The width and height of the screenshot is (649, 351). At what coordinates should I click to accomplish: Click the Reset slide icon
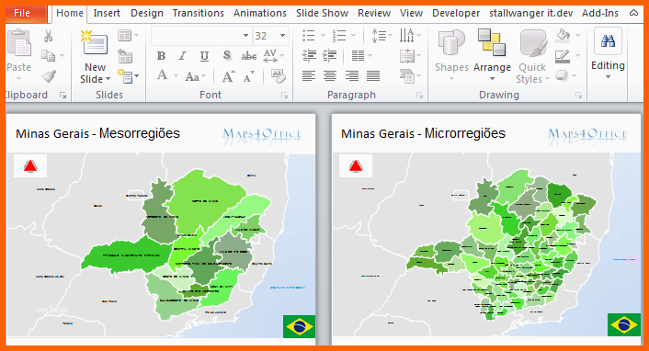[x=125, y=56]
